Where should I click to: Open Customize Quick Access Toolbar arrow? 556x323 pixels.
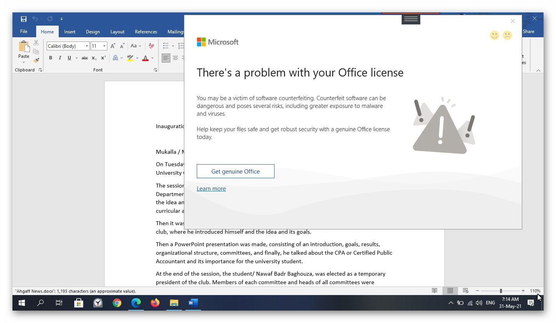pyautogui.click(x=61, y=19)
